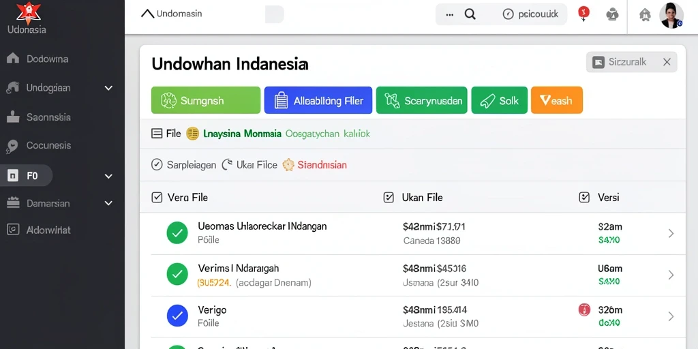Open Ueomas Uhlaoreckar row chevron
Viewport: 698px width, 349px height.
pyautogui.click(x=671, y=233)
